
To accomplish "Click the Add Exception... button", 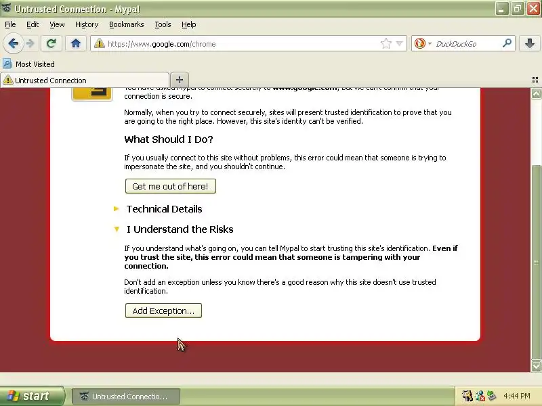I will click(x=163, y=311).
